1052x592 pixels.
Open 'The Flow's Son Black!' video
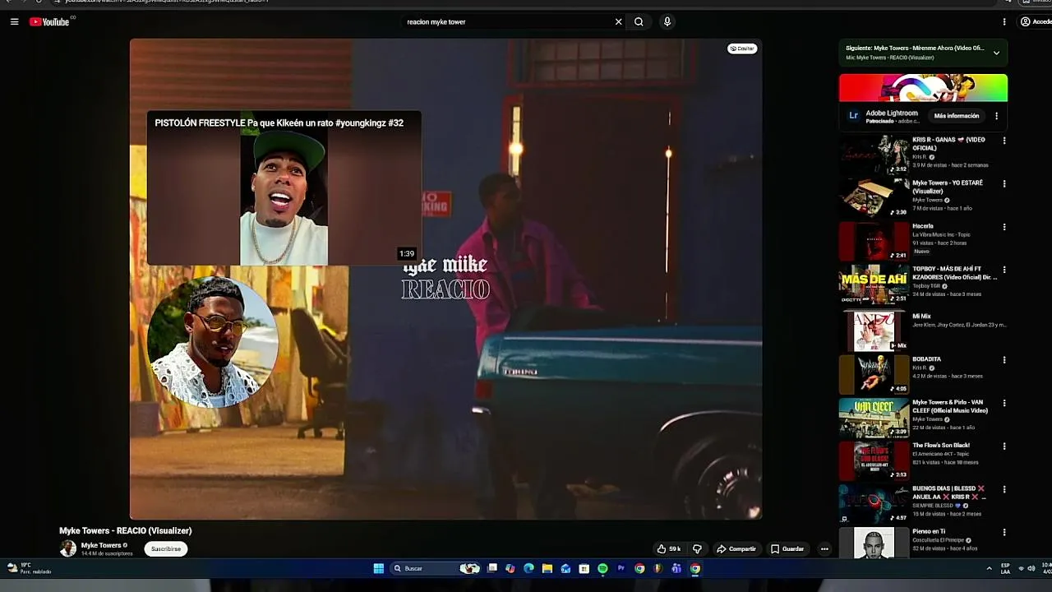(x=874, y=461)
